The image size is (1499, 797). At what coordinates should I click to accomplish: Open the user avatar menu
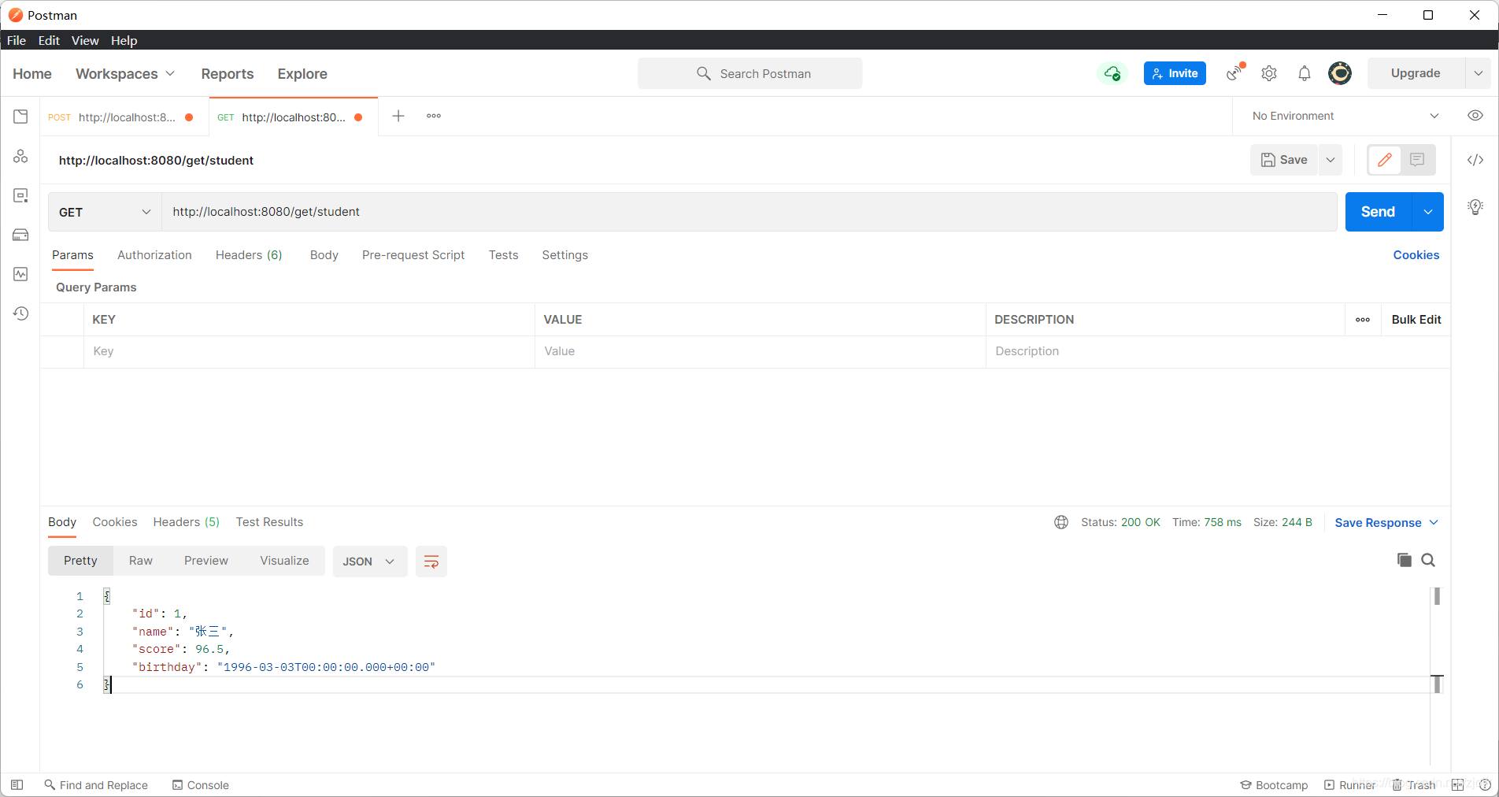pos(1340,73)
